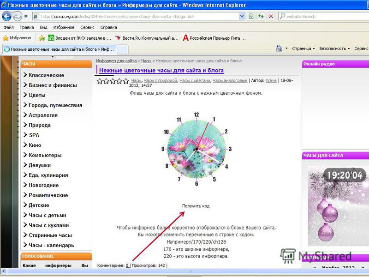Select the Нежные цветочные часы browser tab
Viewport: 369px width, 277px height.
[x=60, y=49]
